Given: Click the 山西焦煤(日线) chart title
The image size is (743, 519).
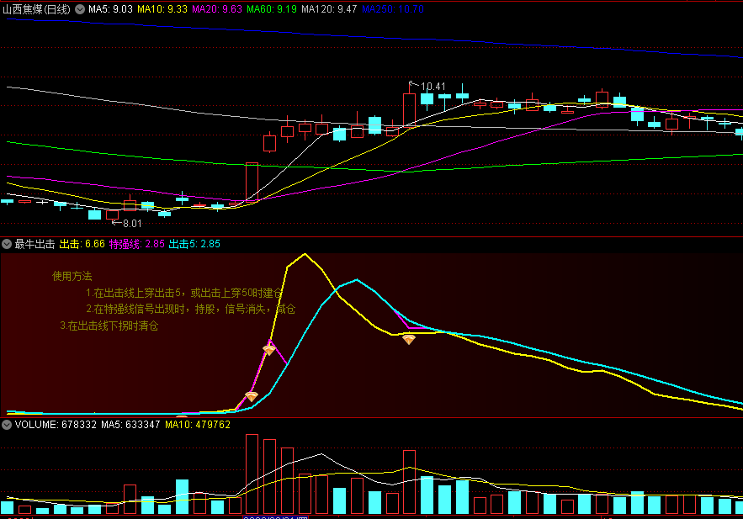Looking at the screenshot, I should click(x=36, y=9).
